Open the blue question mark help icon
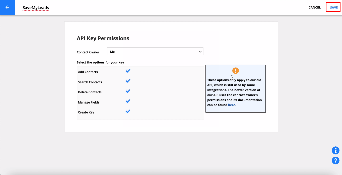 (335, 160)
